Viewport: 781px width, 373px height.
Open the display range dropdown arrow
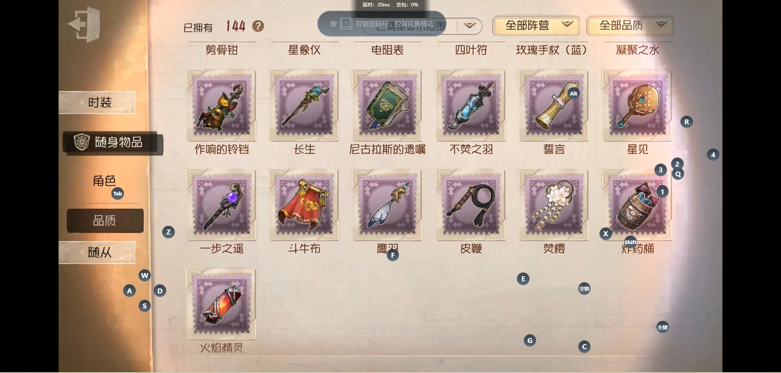(x=470, y=26)
